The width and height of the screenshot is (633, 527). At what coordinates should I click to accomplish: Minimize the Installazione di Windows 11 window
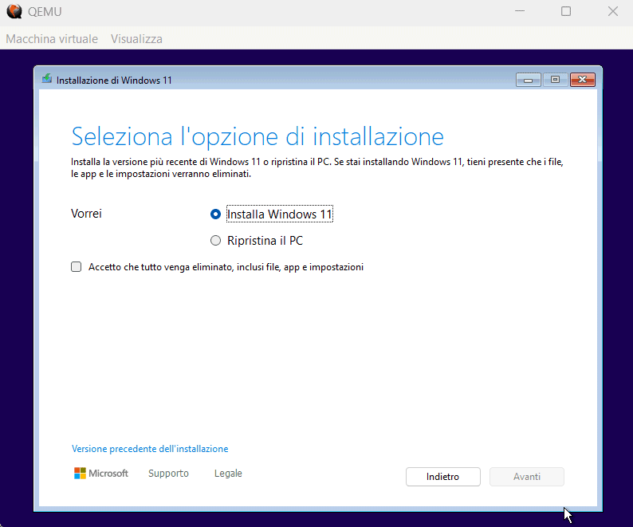coord(528,80)
